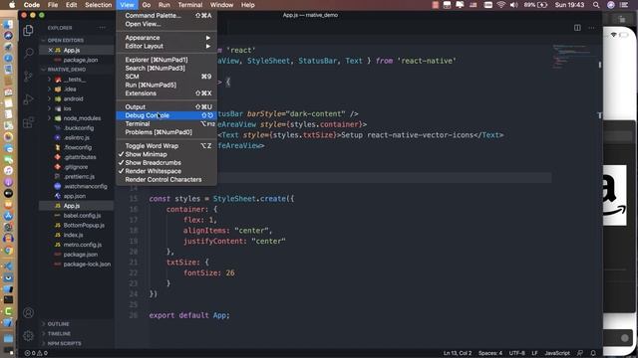
Task: Toggle Render Control Characters option
Action: 166,179
